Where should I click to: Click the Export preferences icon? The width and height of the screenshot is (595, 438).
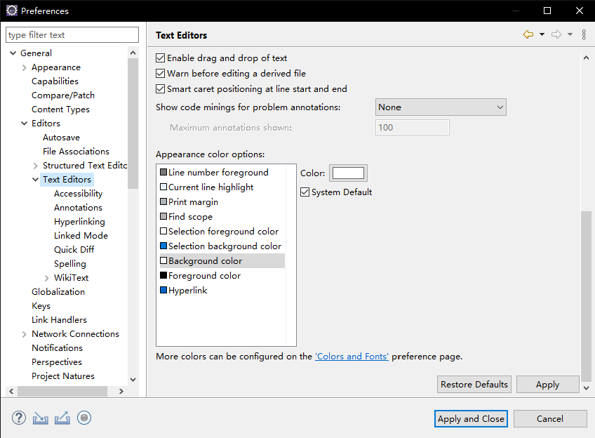[x=62, y=418]
